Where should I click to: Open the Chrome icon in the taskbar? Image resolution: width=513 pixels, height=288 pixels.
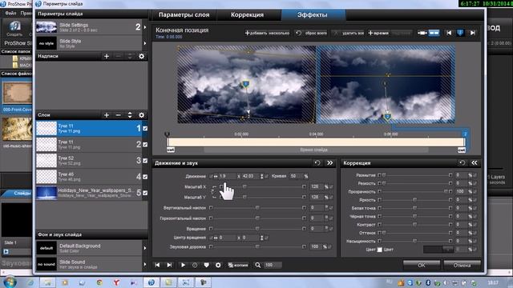coord(99,282)
